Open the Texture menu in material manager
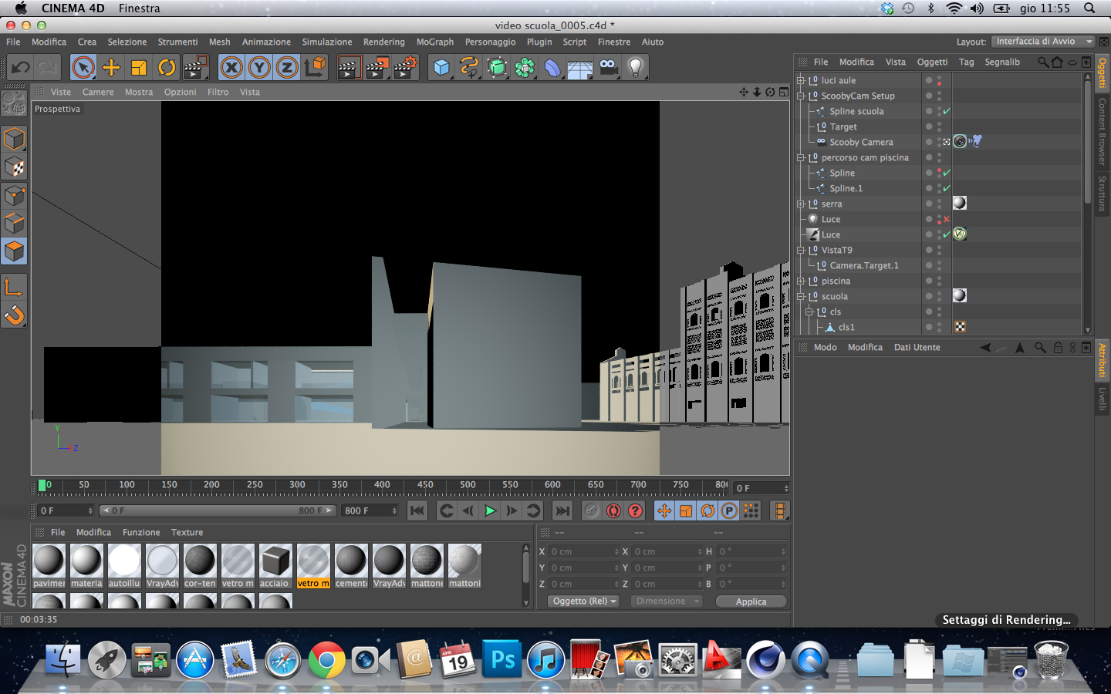Screen dimensions: 1111x694 [187, 533]
